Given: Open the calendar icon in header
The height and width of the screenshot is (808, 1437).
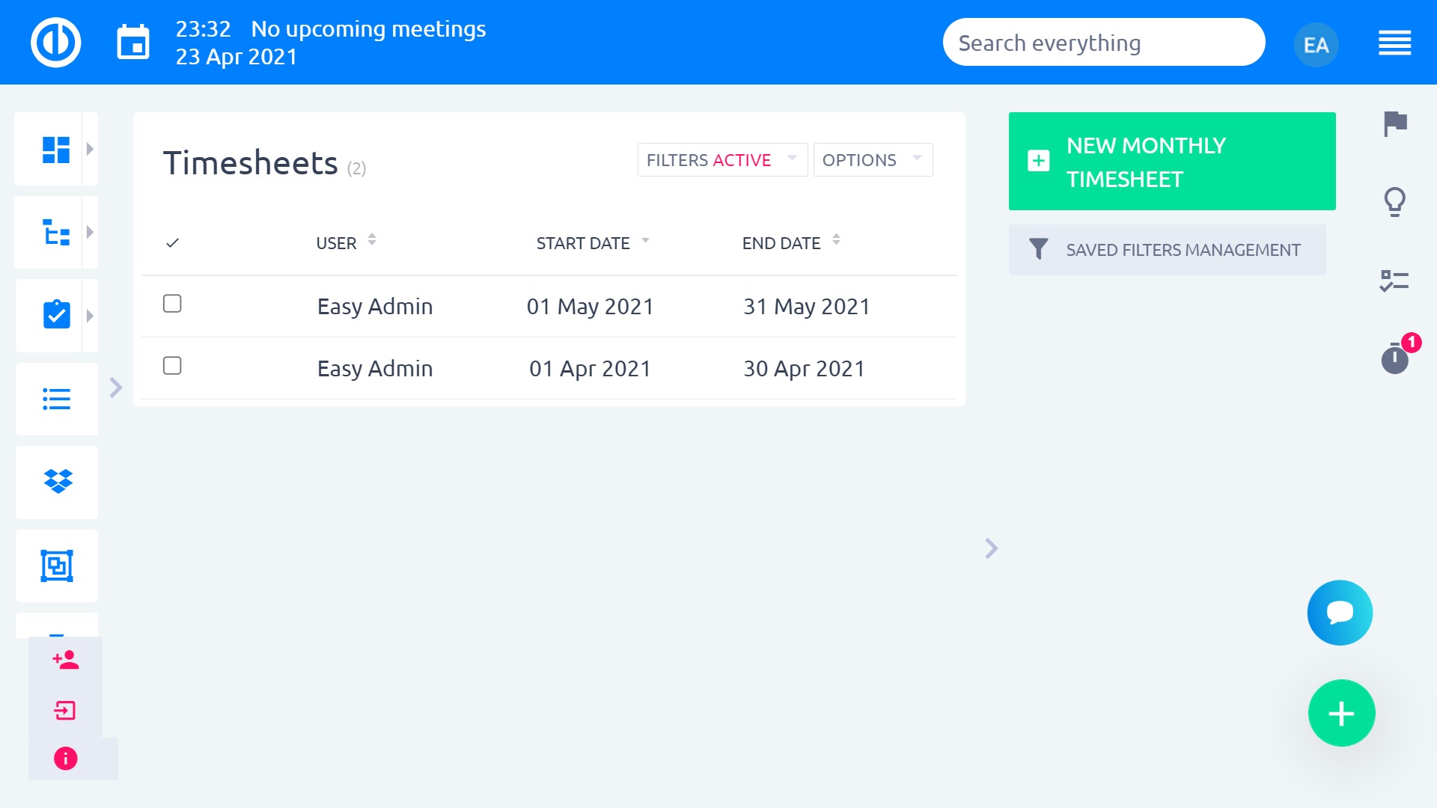Looking at the screenshot, I should point(133,43).
